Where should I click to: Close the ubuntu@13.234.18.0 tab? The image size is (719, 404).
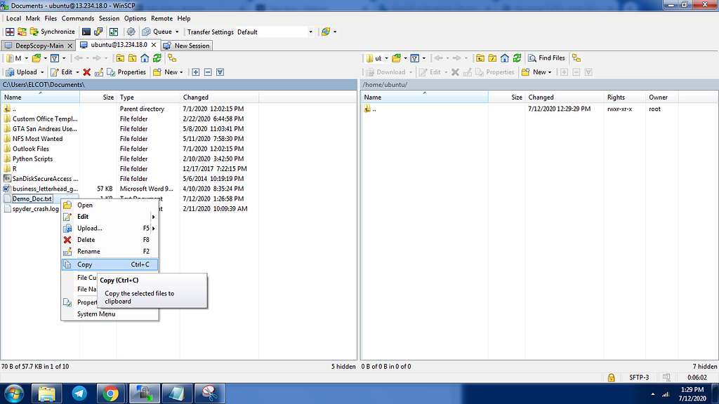[154, 45]
